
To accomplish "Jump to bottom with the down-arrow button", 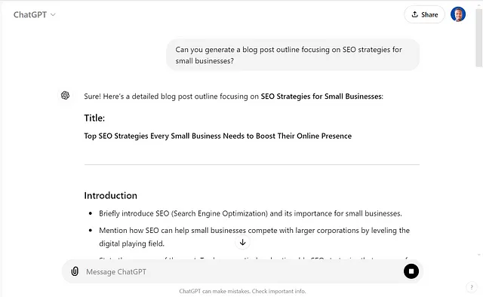I will coord(242,243).
